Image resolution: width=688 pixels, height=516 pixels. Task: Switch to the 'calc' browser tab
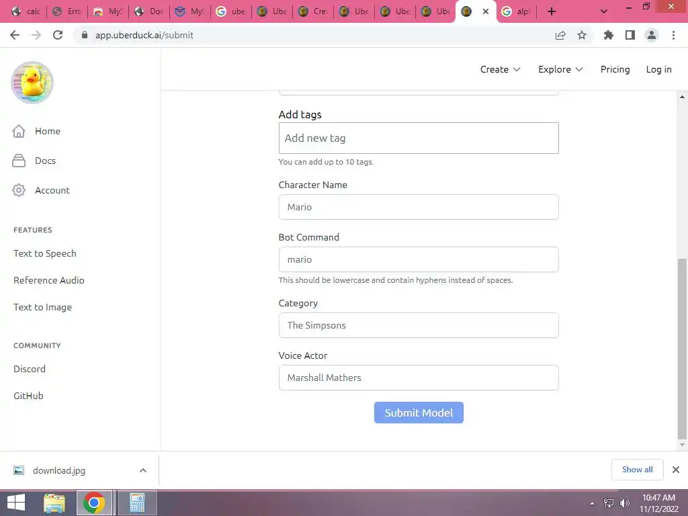tap(26, 11)
